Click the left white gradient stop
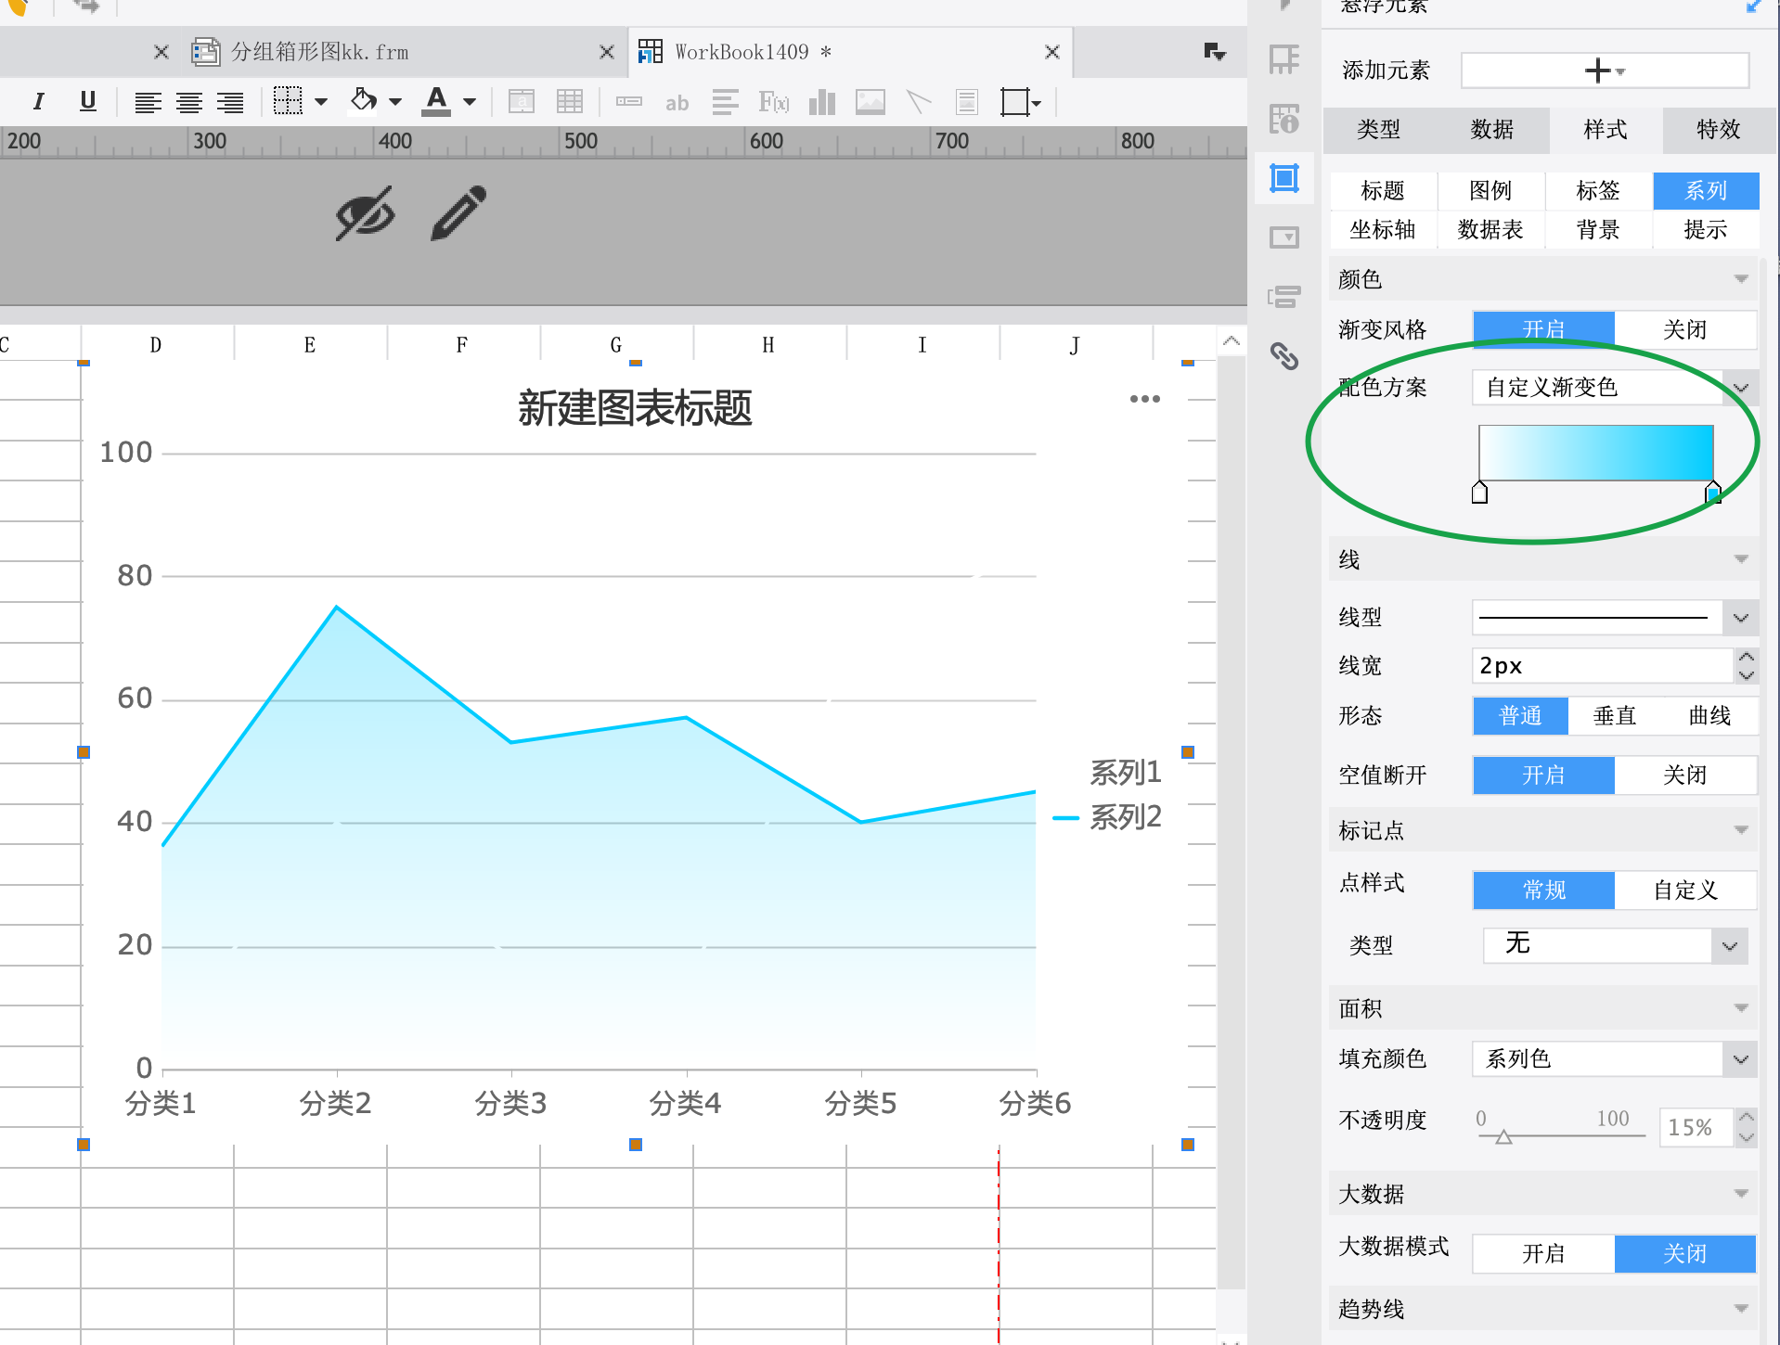 [x=1480, y=493]
